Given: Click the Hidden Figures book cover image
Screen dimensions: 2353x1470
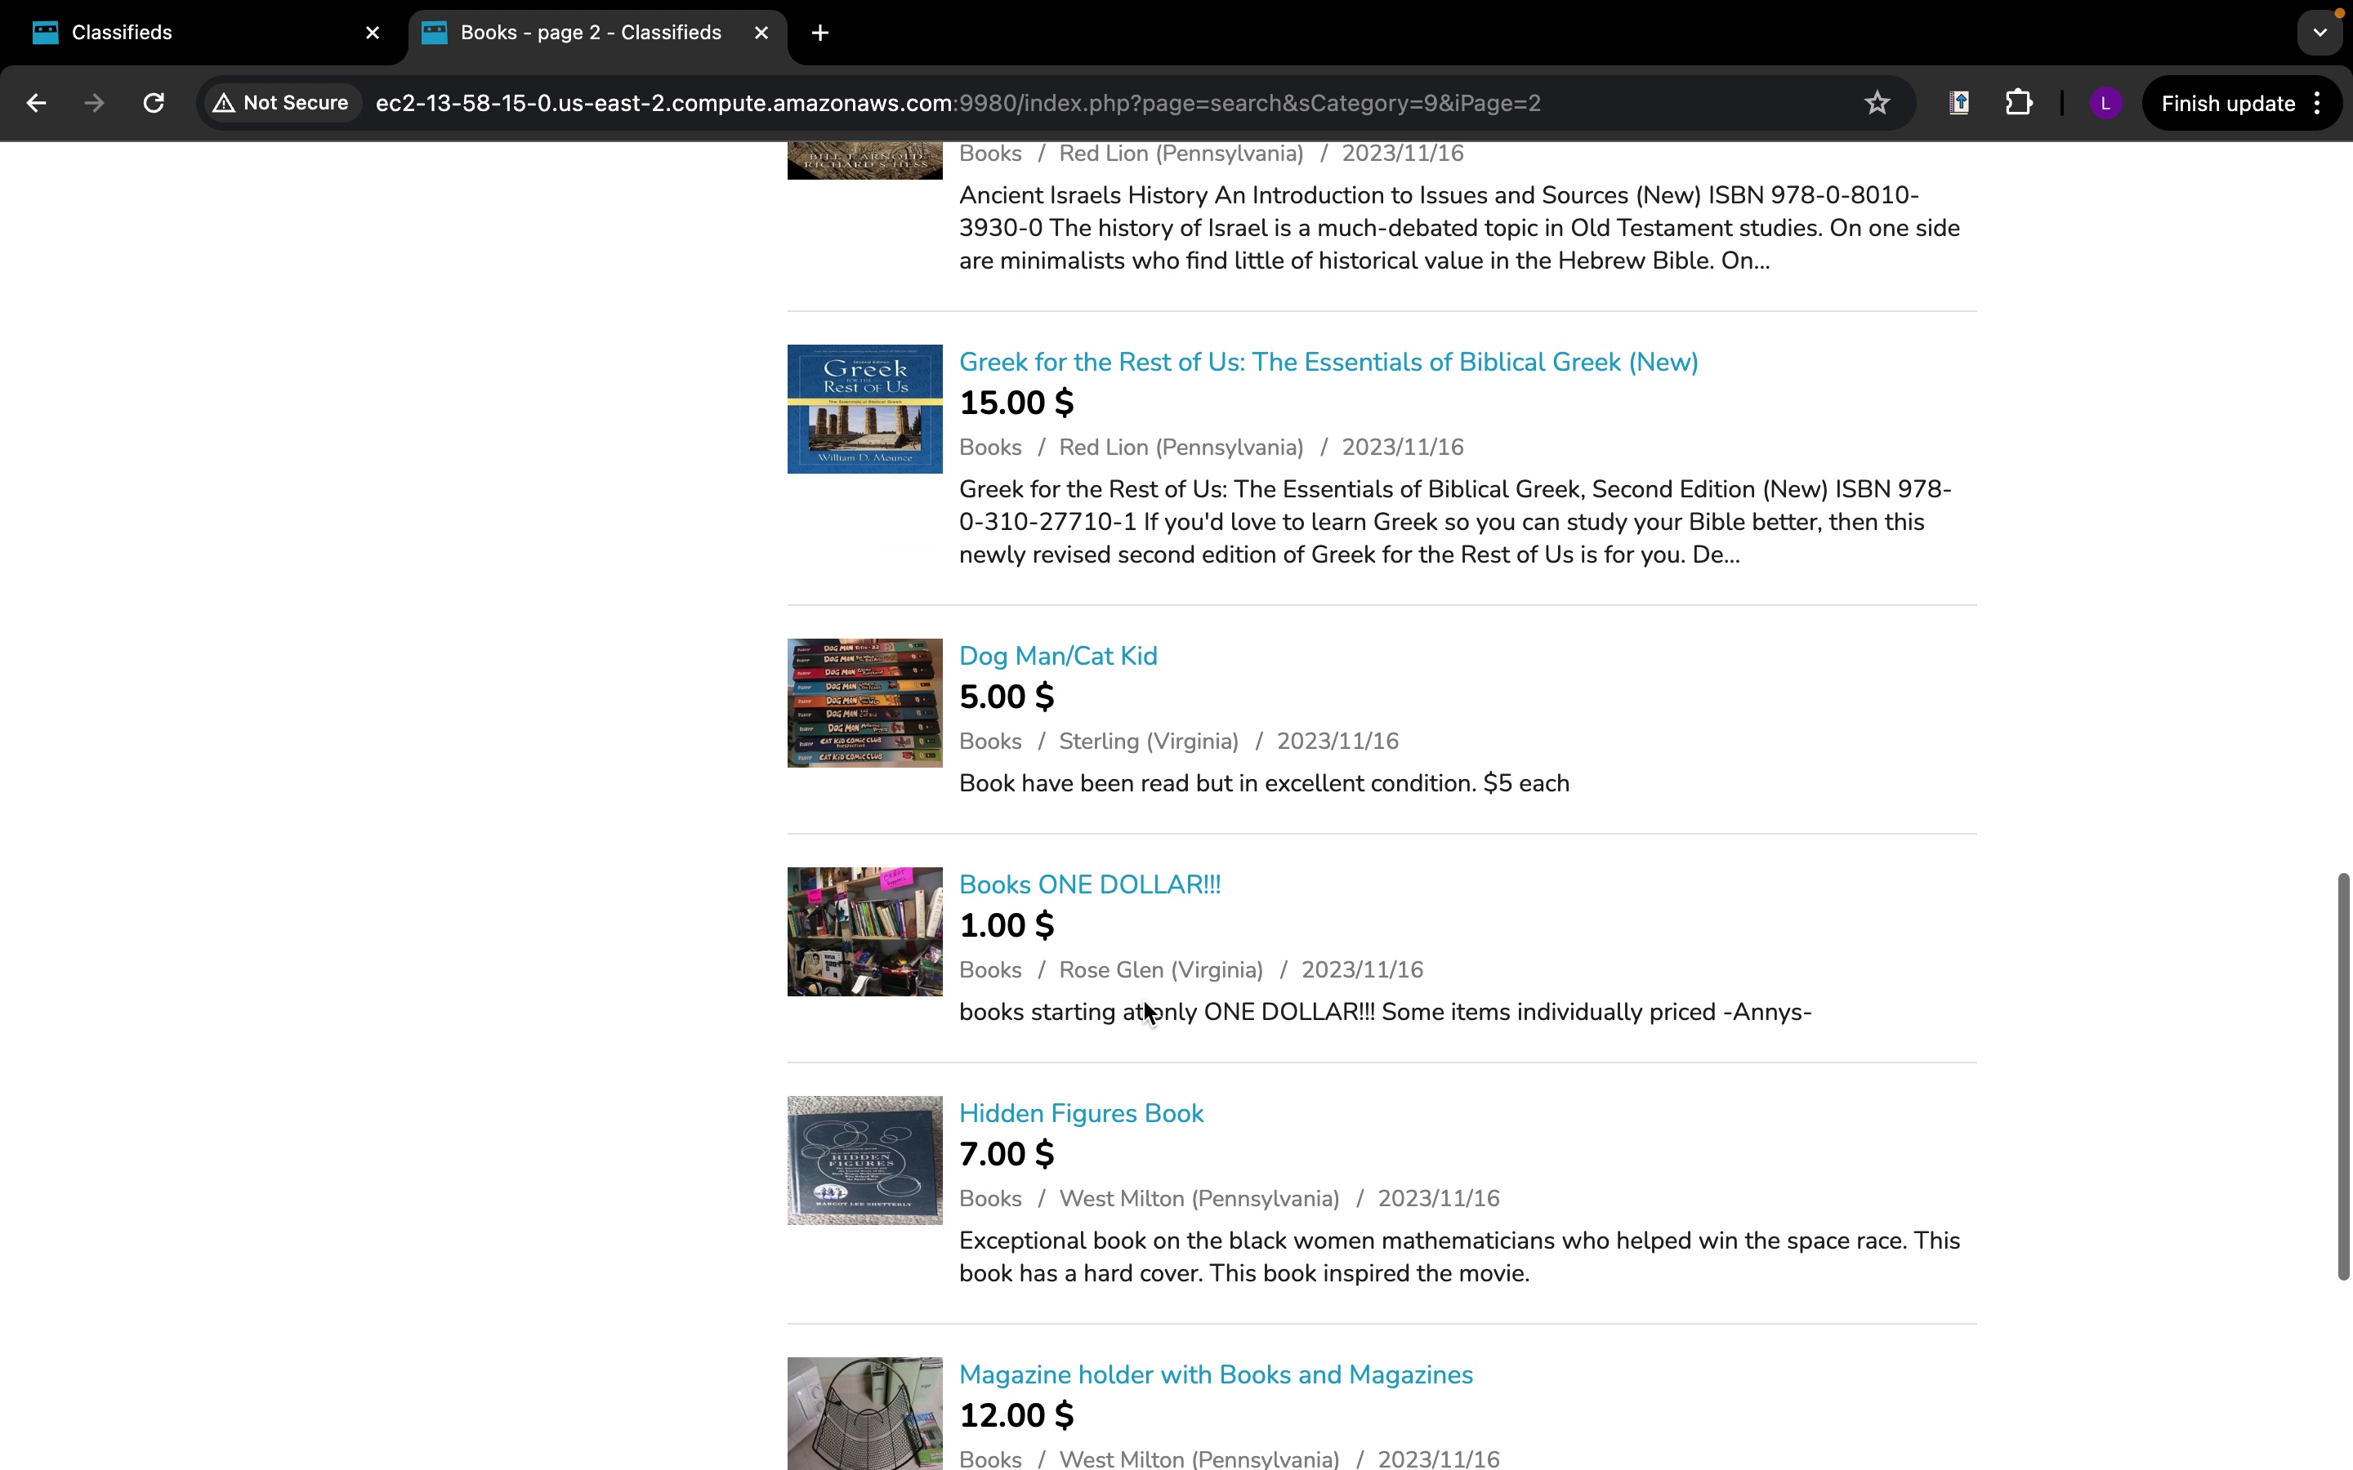Looking at the screenshot, I should 864,1160.
